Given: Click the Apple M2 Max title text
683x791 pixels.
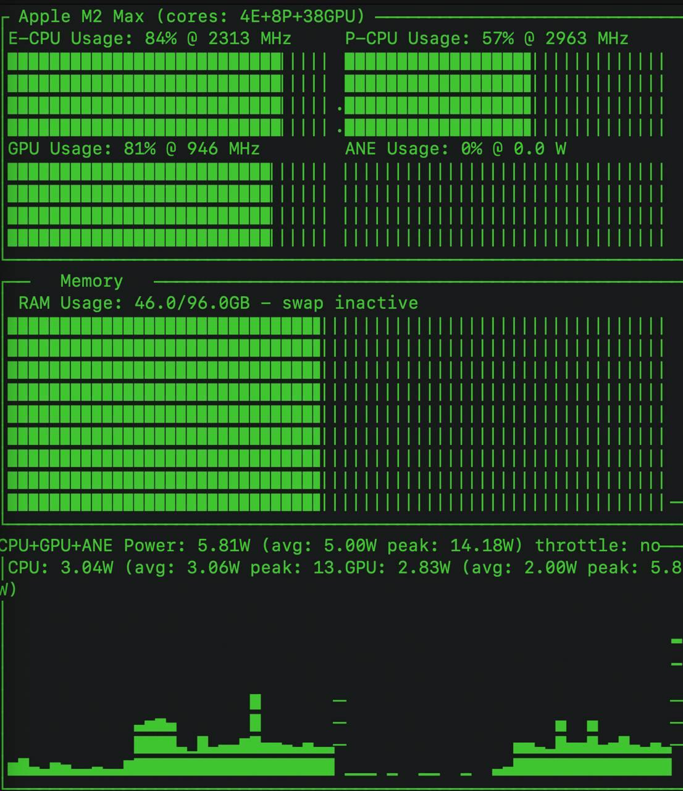Looking at the screenshot, I should (x=81, y=16).
